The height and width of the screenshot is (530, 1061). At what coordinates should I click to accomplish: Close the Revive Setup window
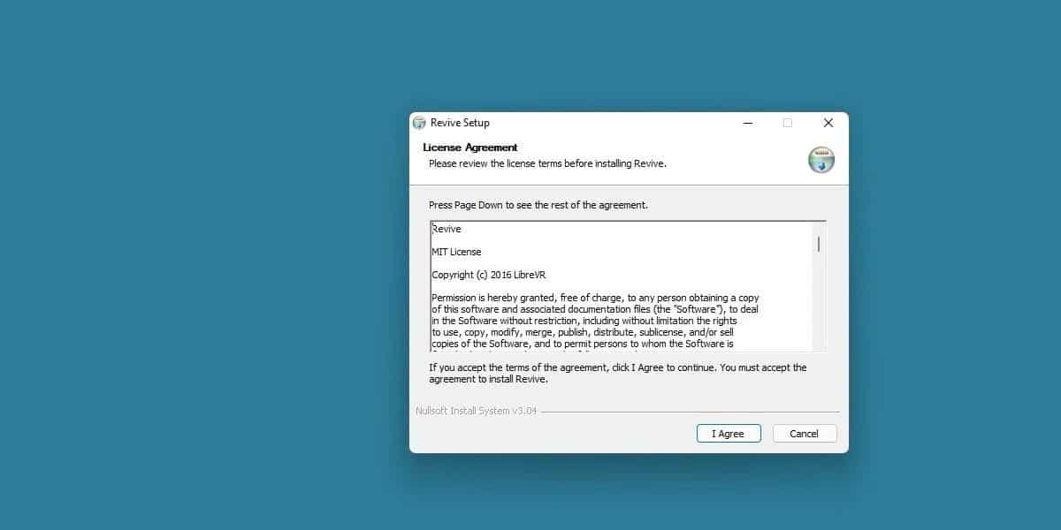pos(828,123)
